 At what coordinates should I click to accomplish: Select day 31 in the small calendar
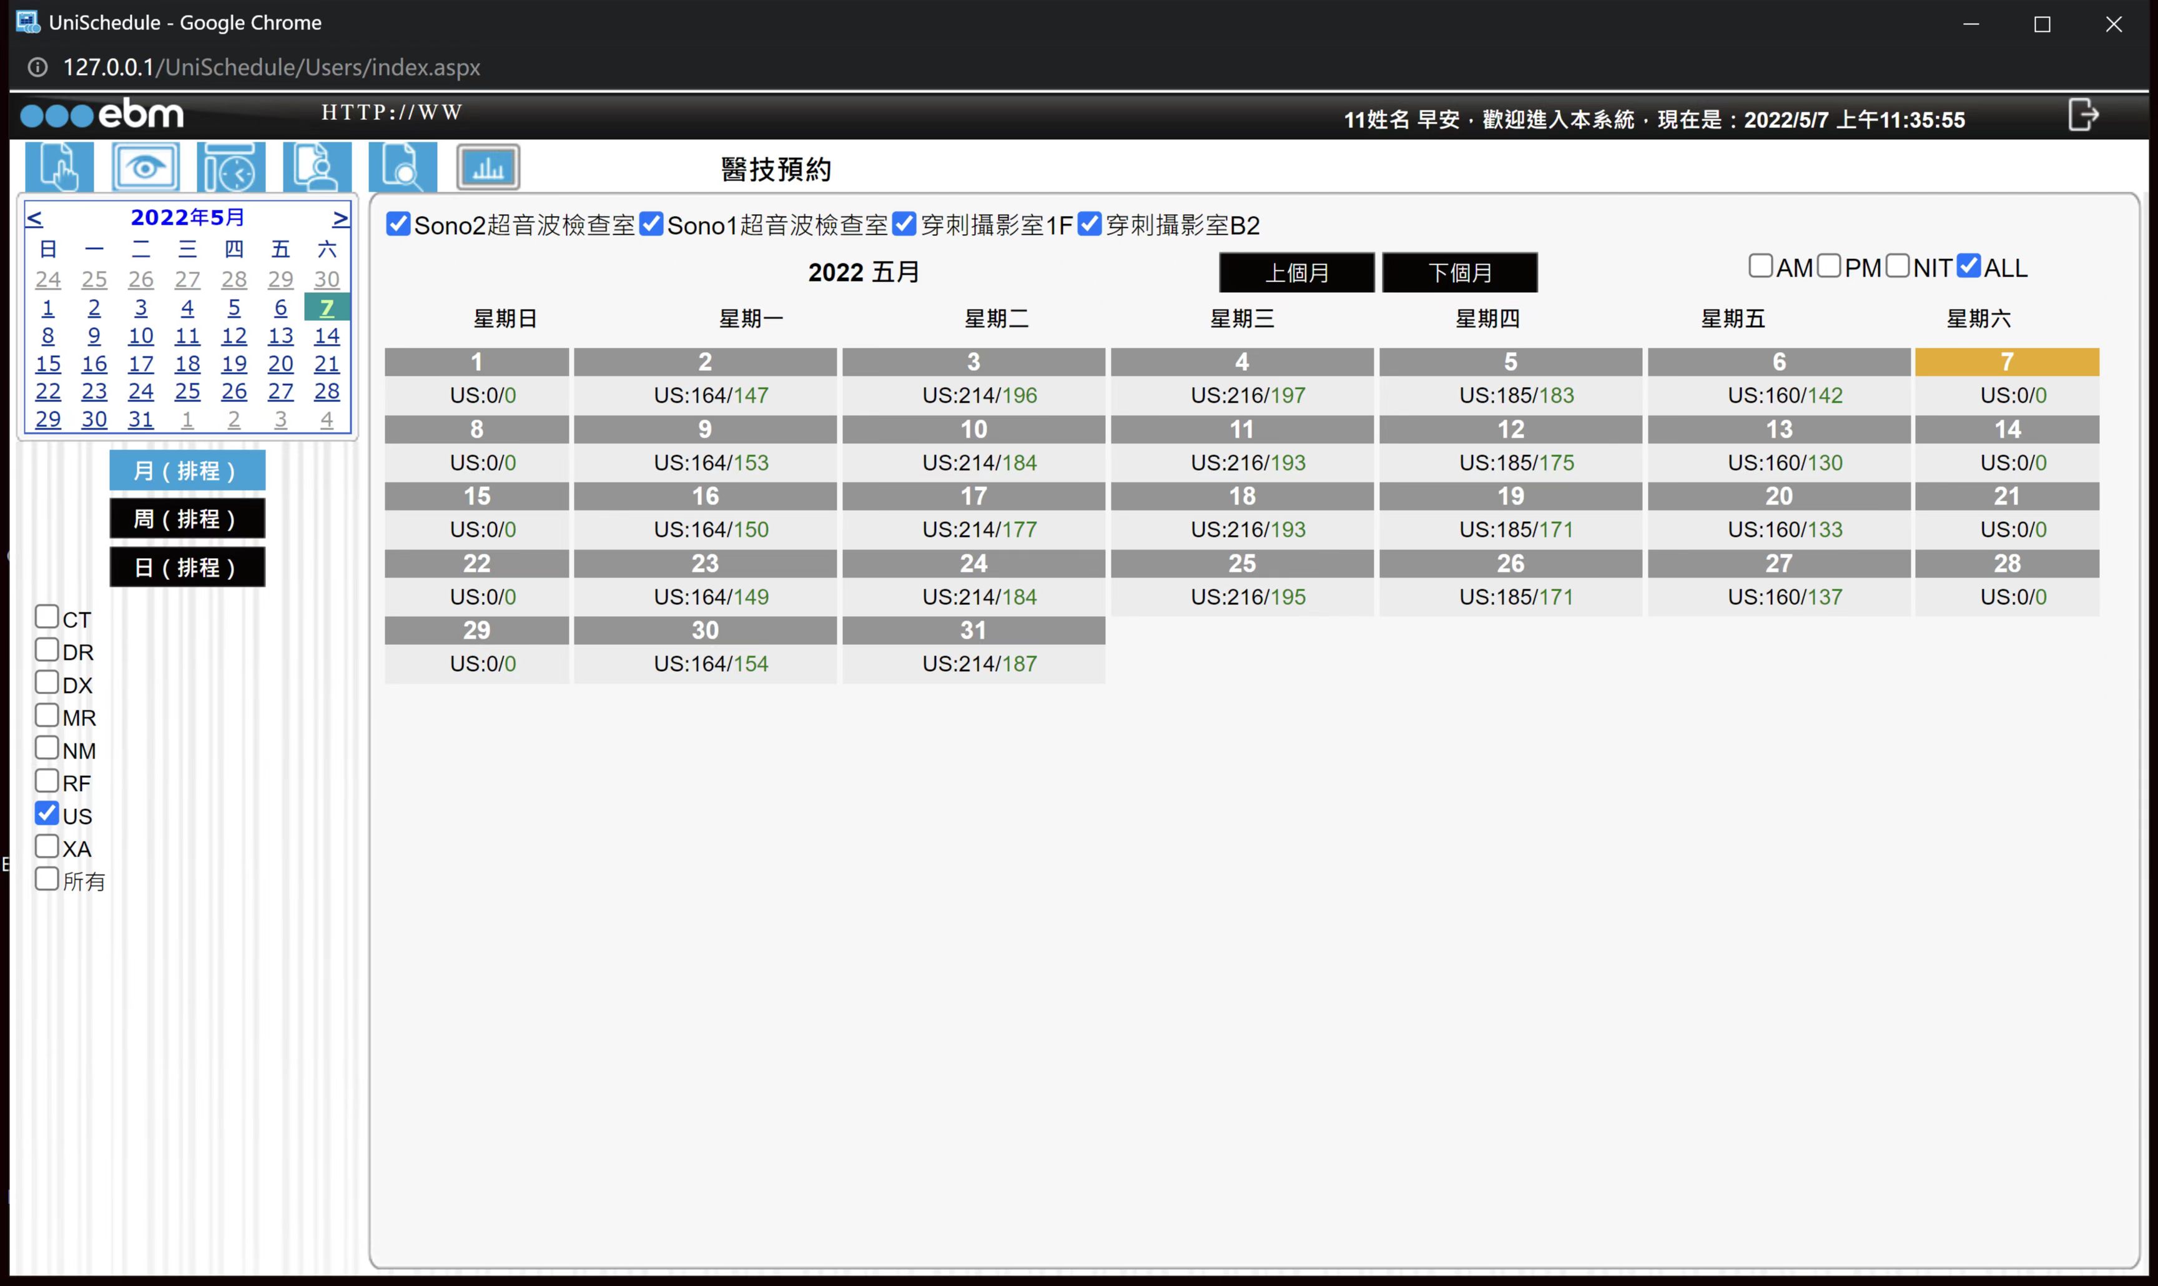tap(140, 420)
